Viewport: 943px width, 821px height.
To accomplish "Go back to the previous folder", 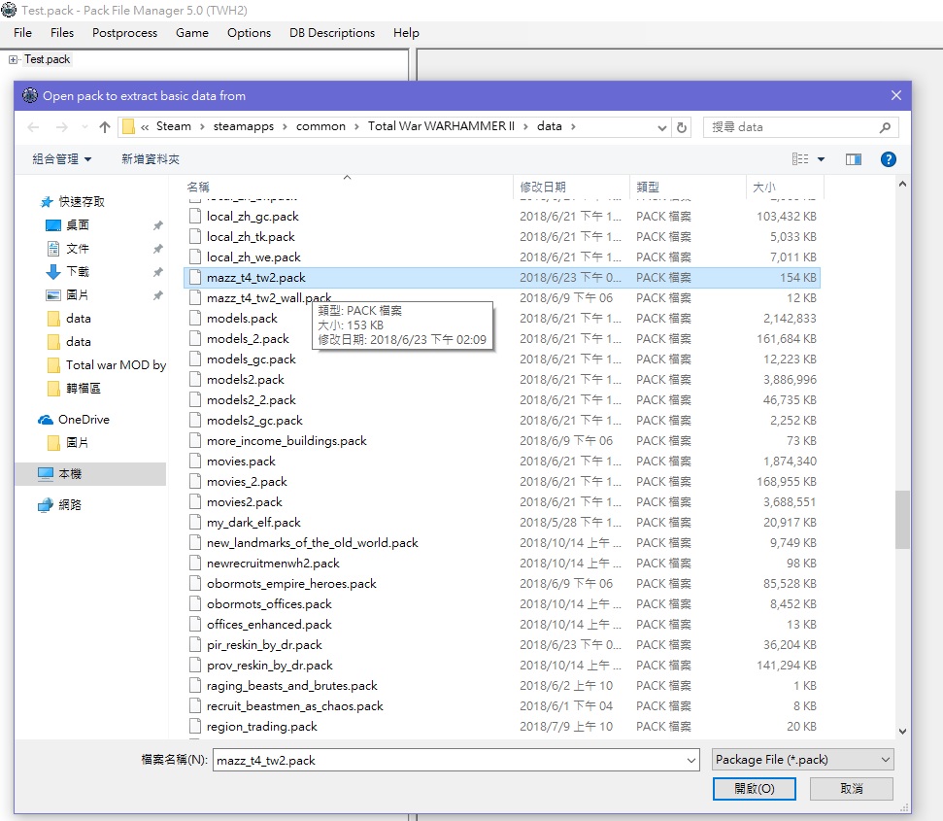I will pyautogui.click(x=33, y=125).
